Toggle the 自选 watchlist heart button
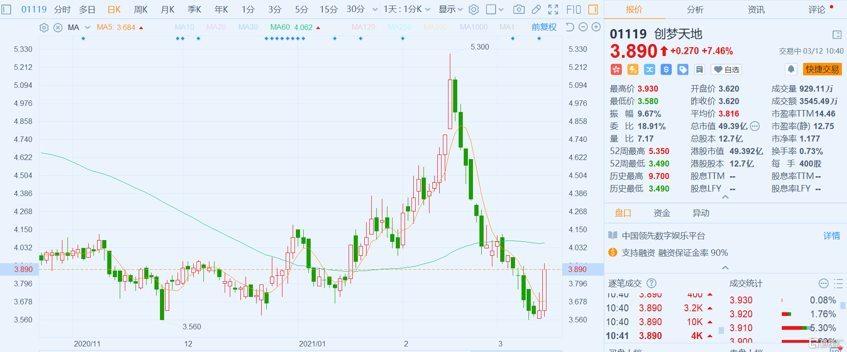 (726, 69)
